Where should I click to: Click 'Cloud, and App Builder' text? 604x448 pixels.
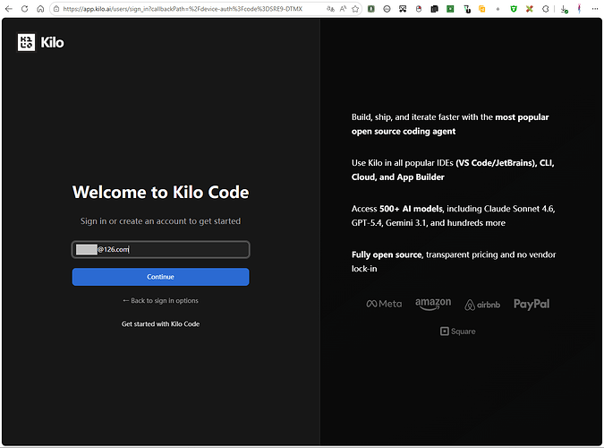point(398,177)
